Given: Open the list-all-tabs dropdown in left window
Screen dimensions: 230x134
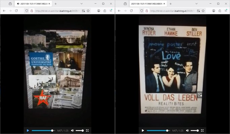Looking at the screenshot, I should pyautogui.click(x=81, y=4).
